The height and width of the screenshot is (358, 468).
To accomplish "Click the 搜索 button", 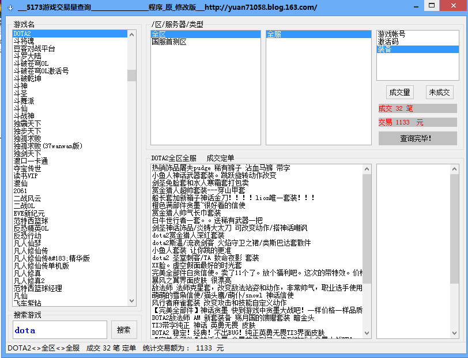I will coord(124,330).
